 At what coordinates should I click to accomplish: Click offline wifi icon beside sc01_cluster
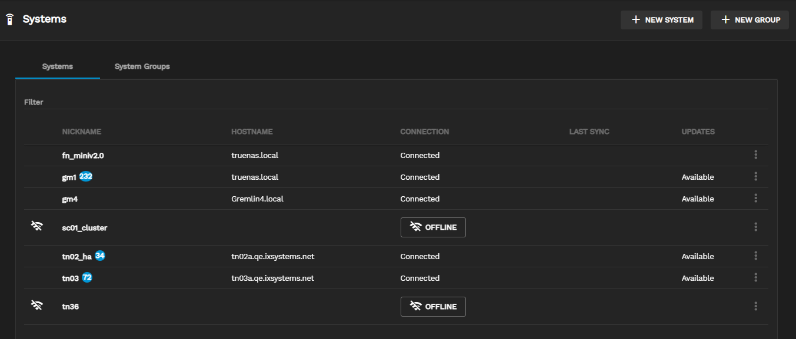pyautogui.click(x=37, y=227)
